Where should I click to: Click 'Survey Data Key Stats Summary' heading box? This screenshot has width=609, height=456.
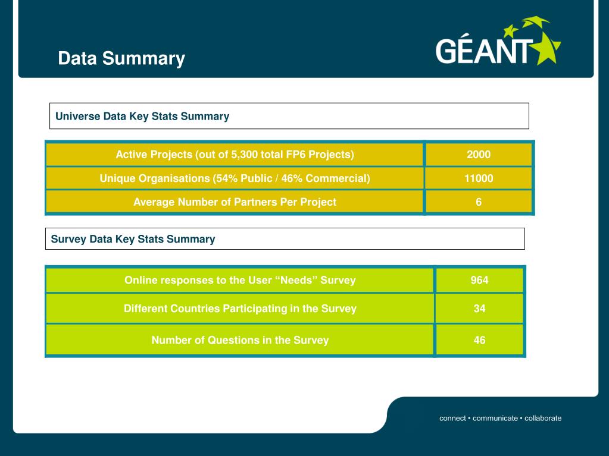(285, 239)
